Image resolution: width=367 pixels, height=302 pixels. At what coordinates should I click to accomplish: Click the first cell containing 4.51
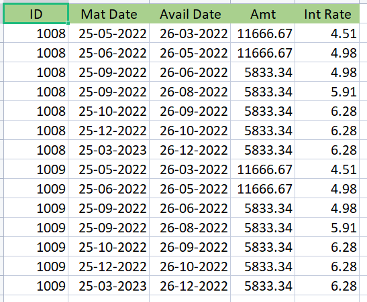[x=327, y=33]
